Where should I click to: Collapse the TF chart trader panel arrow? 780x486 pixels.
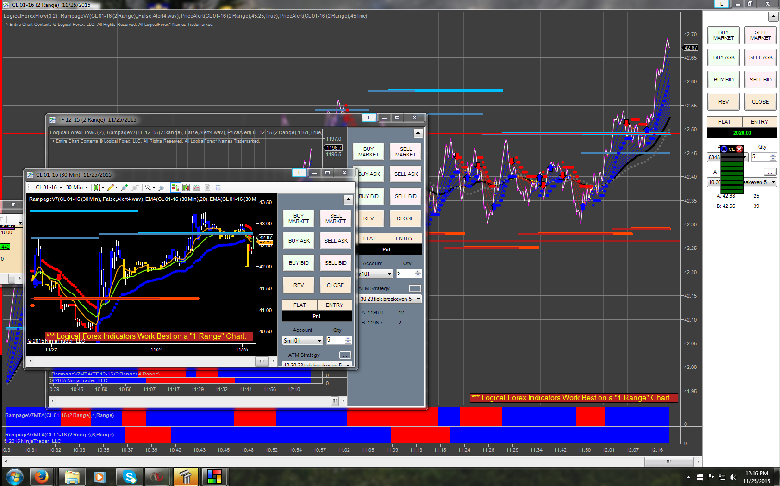coord(418,133)
